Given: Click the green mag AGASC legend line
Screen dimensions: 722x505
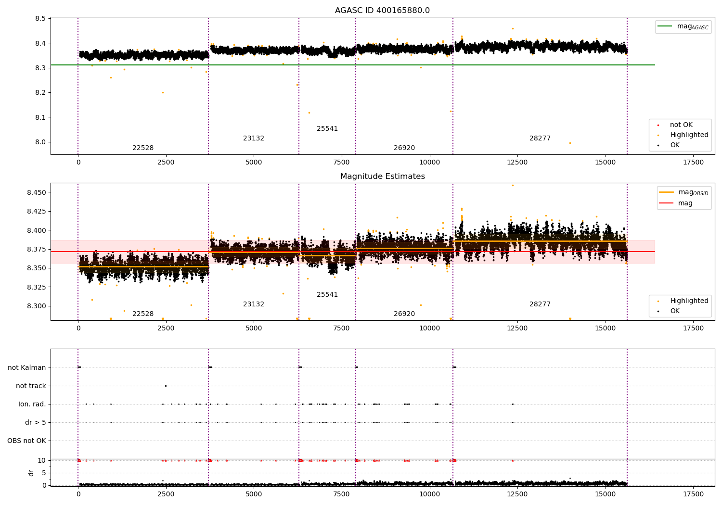Looking at the screenshot, I should (x=665, y=26).
